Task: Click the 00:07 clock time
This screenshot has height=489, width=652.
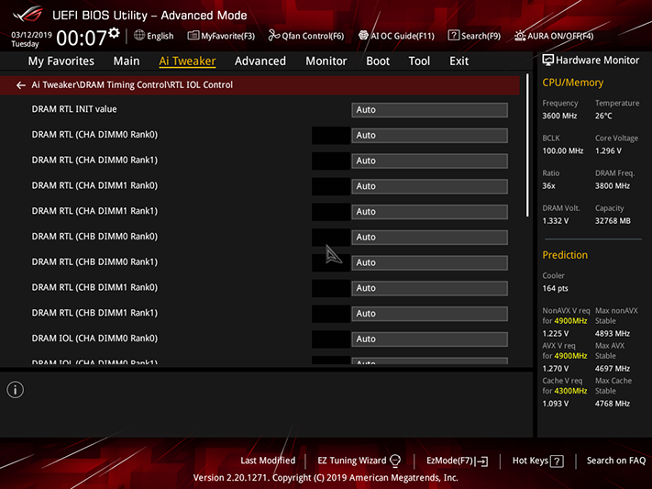Action: tap(82, 39)
